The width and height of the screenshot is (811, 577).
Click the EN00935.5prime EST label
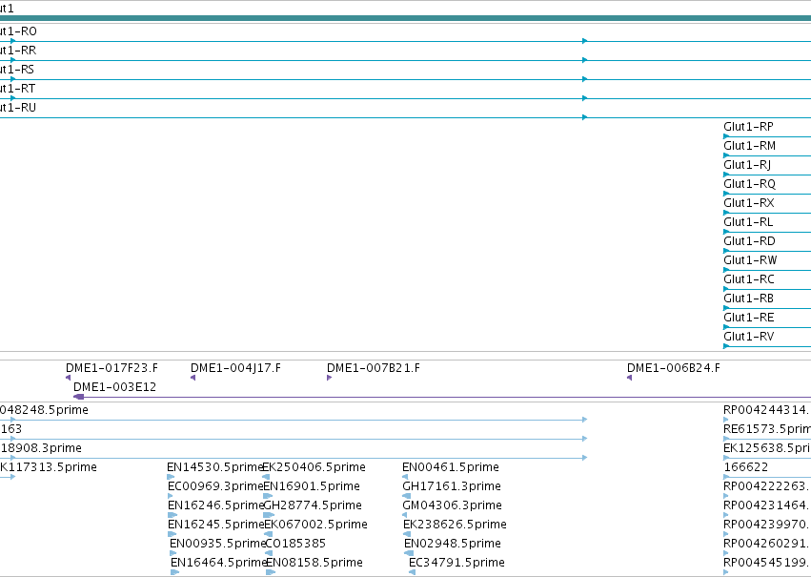217,544
